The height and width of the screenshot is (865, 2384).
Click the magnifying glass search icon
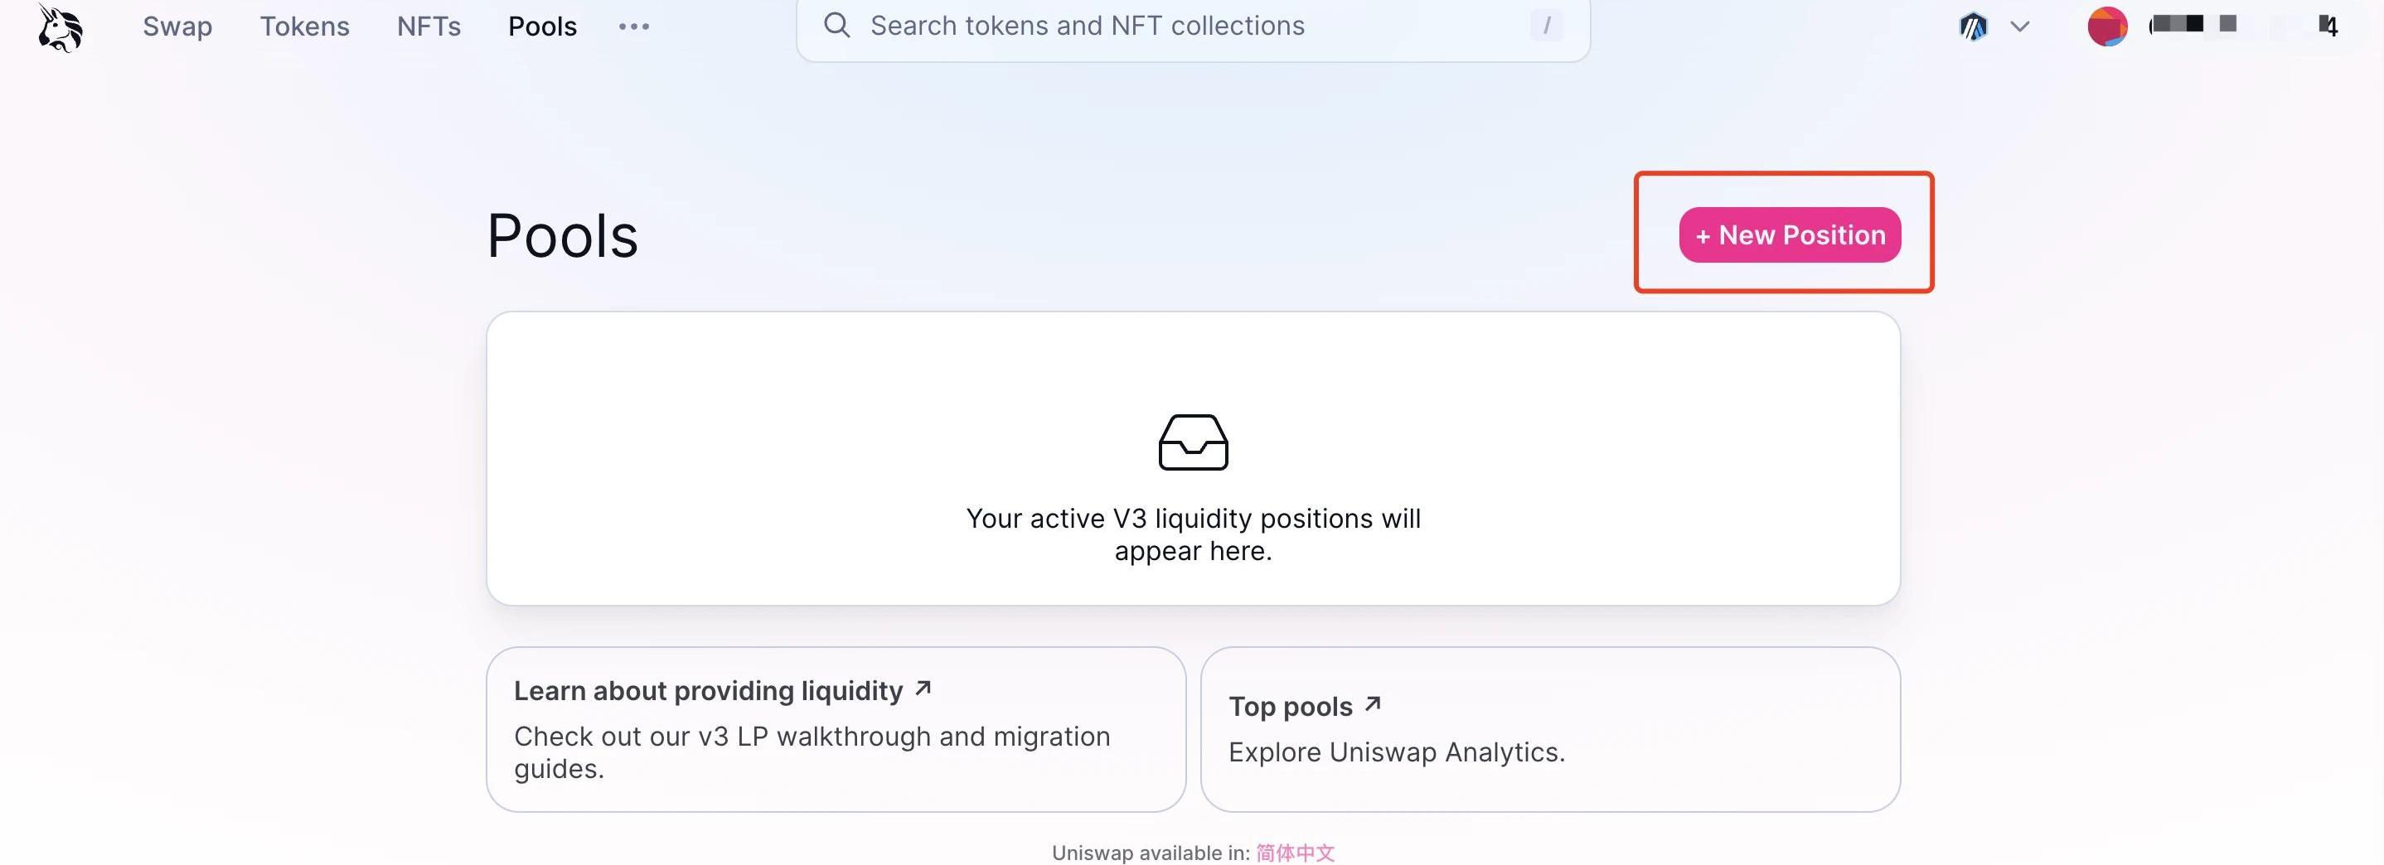pyautogui.click(x=836, y=25)
